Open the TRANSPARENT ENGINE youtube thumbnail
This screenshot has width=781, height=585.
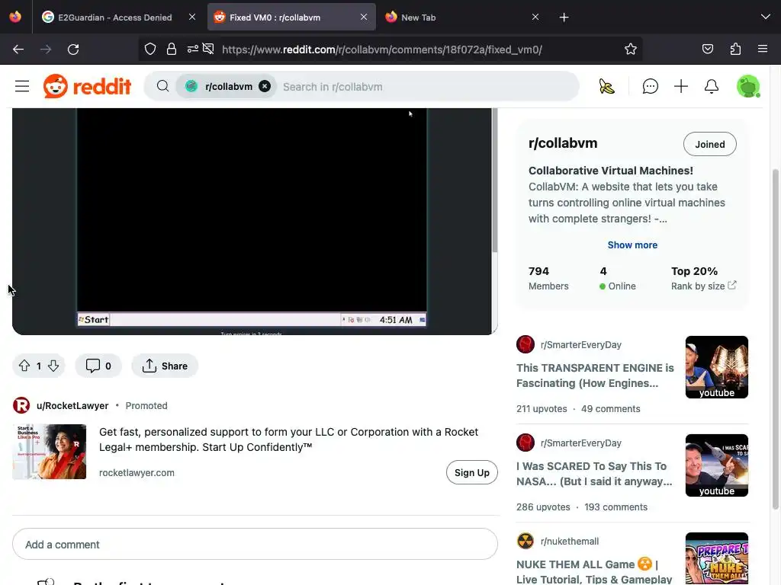[717, 367]
